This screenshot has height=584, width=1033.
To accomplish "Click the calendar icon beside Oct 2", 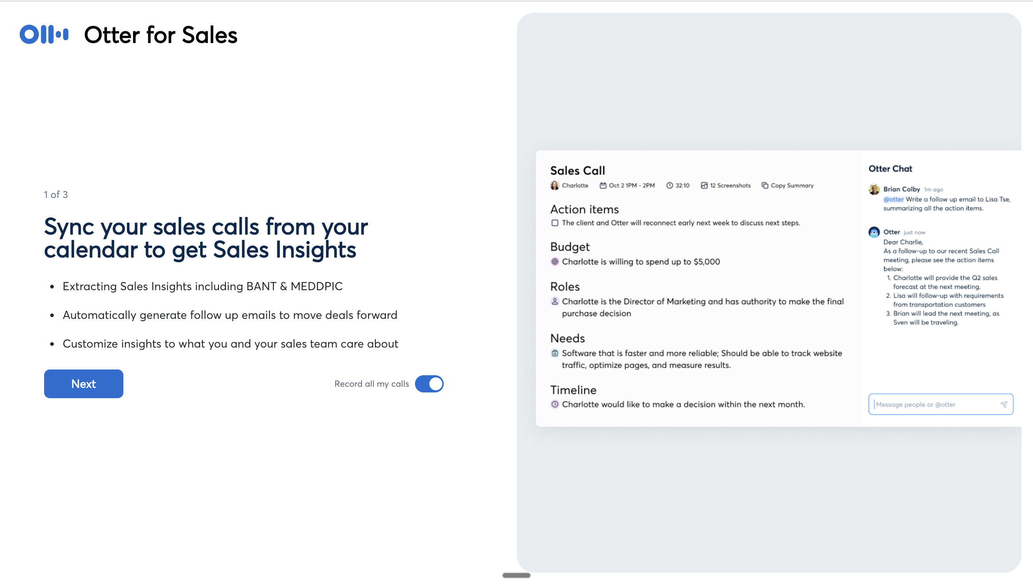I will pyautogui.click(x=603, y=185).
